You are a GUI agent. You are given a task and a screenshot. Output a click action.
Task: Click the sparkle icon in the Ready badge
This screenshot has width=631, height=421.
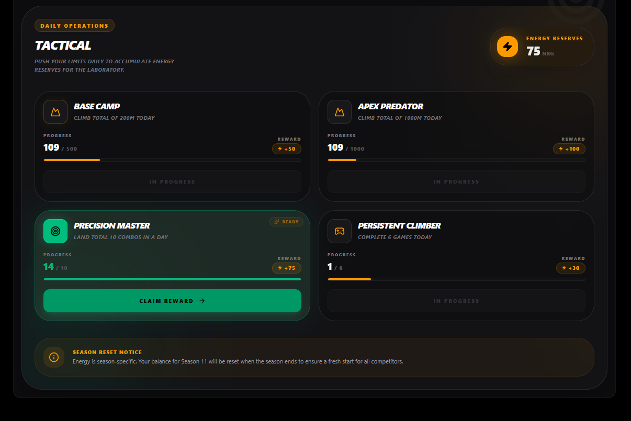[277, 222]
